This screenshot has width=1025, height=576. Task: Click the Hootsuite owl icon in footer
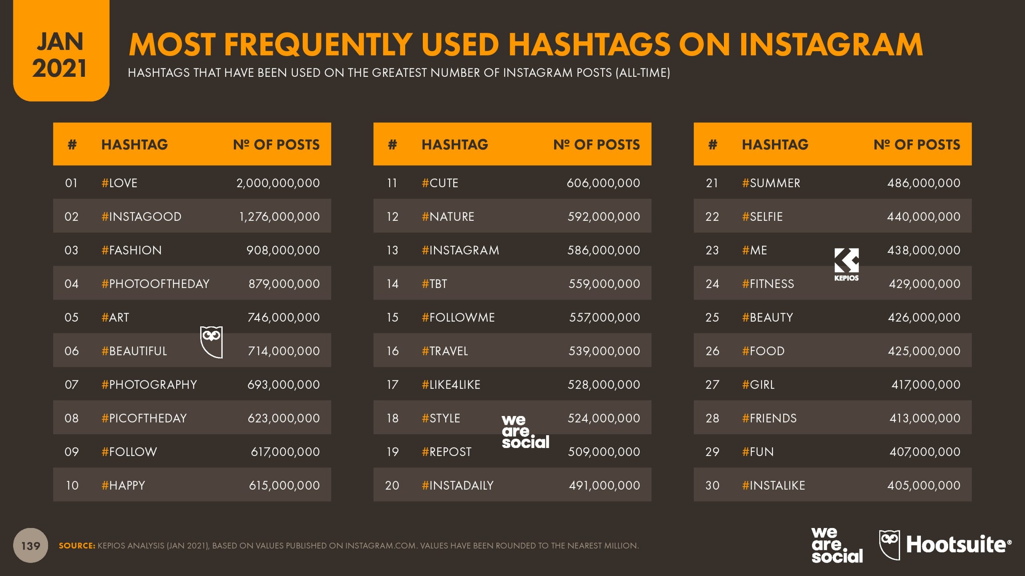tap(889, 545)
